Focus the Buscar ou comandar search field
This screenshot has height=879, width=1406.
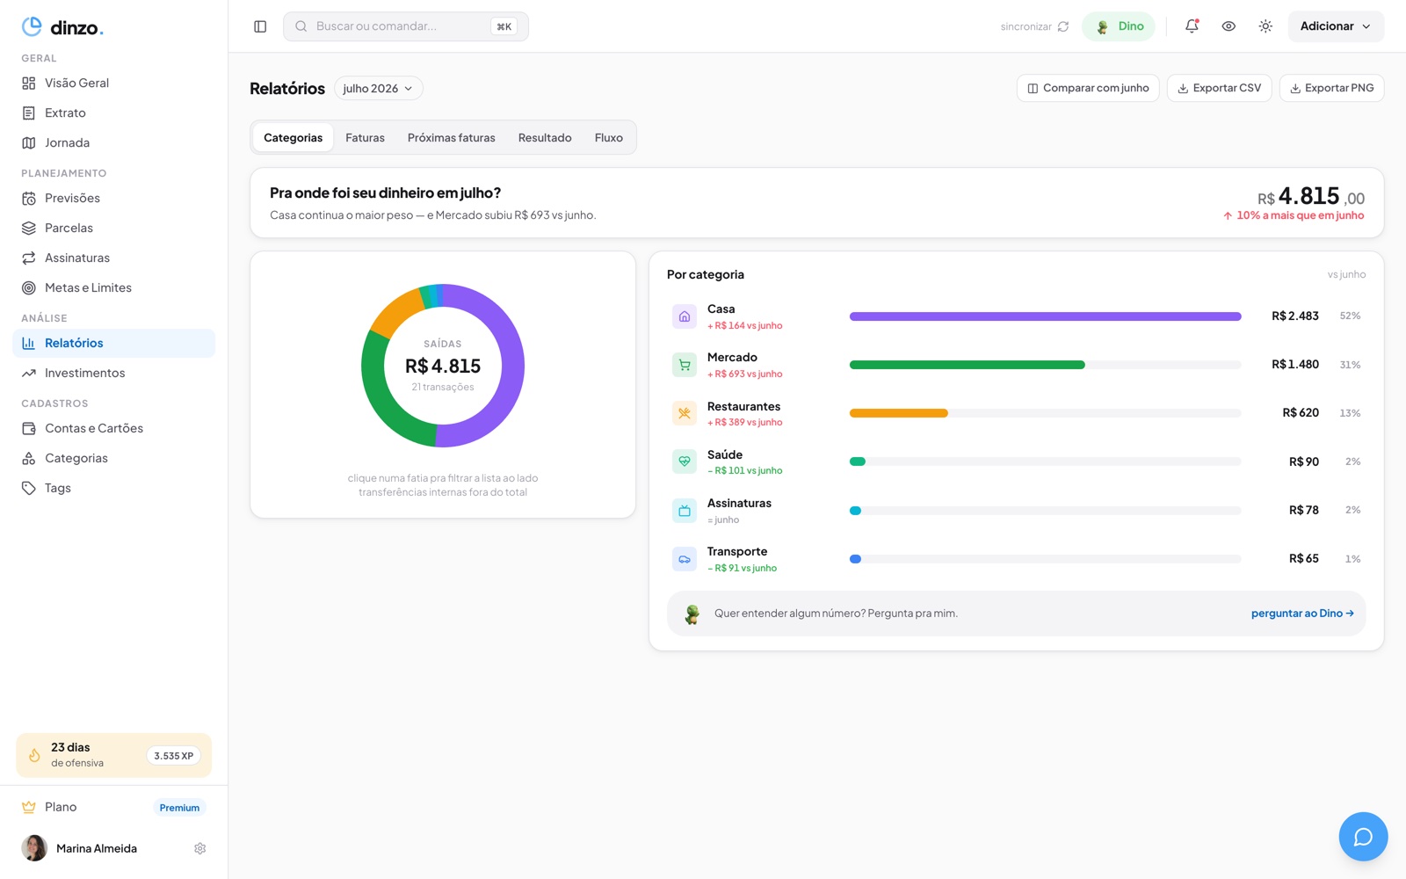click(x=406, y=26)
